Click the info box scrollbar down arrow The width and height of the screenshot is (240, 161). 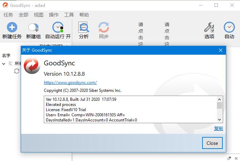220,120
